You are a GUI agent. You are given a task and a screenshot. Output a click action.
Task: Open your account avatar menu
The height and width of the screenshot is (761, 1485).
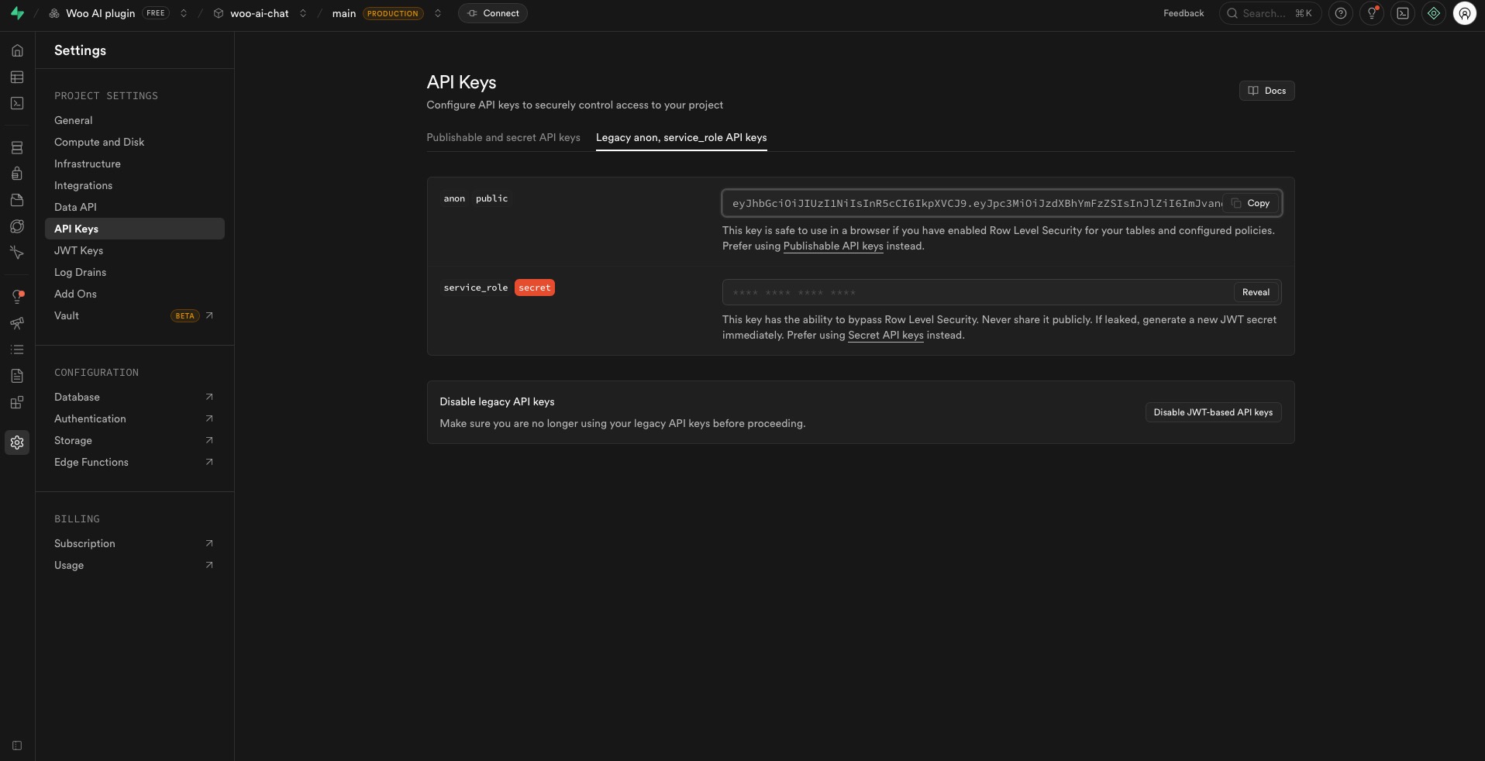point(1464,13)
